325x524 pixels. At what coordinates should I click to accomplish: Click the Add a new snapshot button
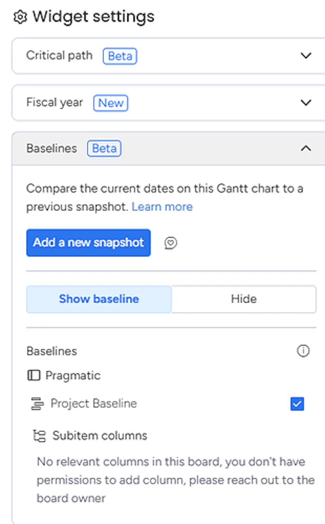coord(88,243)
